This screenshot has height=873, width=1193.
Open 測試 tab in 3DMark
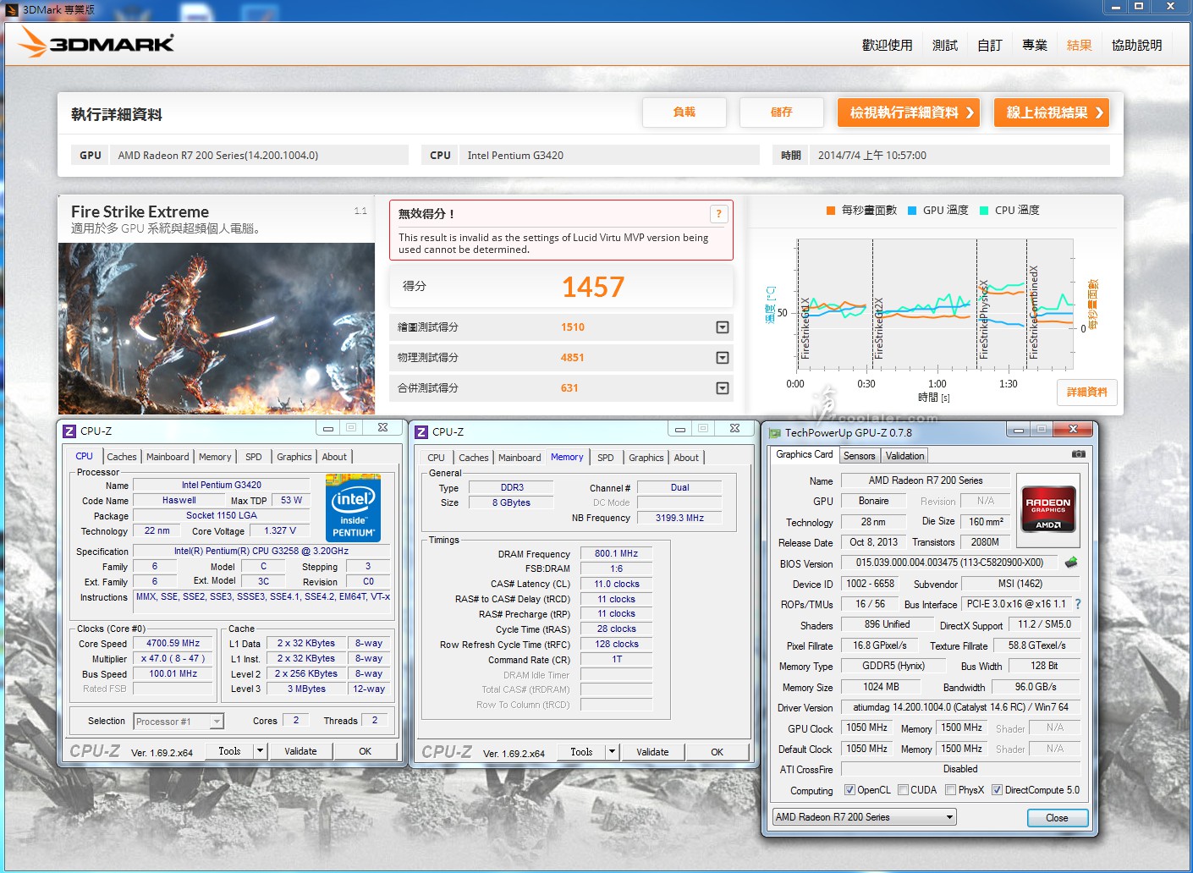click(945, 46)
